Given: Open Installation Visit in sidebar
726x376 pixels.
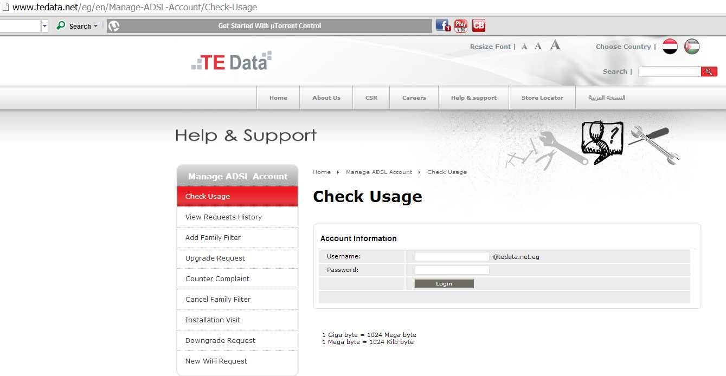Looking at the screenshot, I should coord(237,320).
